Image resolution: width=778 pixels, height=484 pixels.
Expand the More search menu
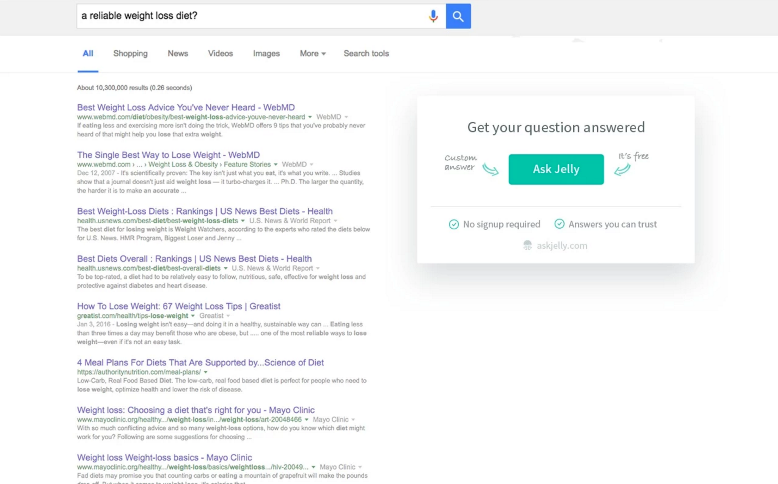(313, 53)
